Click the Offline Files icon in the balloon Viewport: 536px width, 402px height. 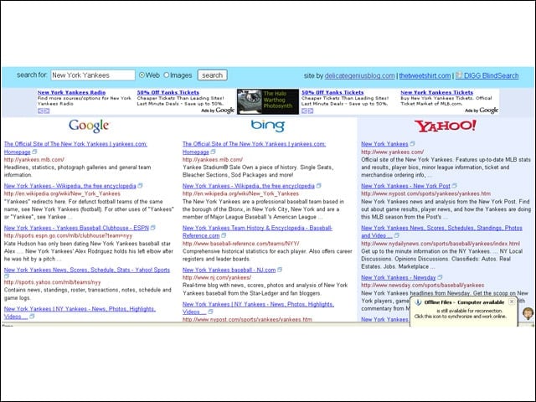coord(418,302)
